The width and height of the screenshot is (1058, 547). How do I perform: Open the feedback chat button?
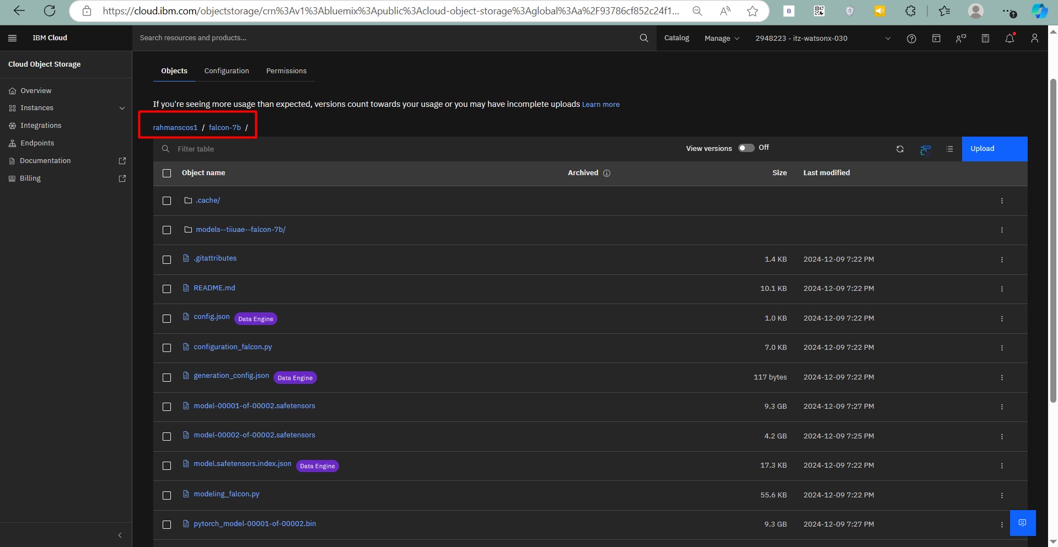pos(1023,523)
